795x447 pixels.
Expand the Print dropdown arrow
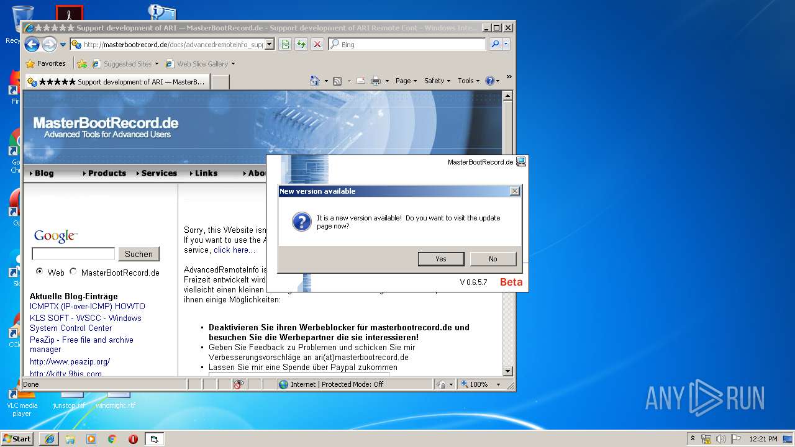pos(387,81)
